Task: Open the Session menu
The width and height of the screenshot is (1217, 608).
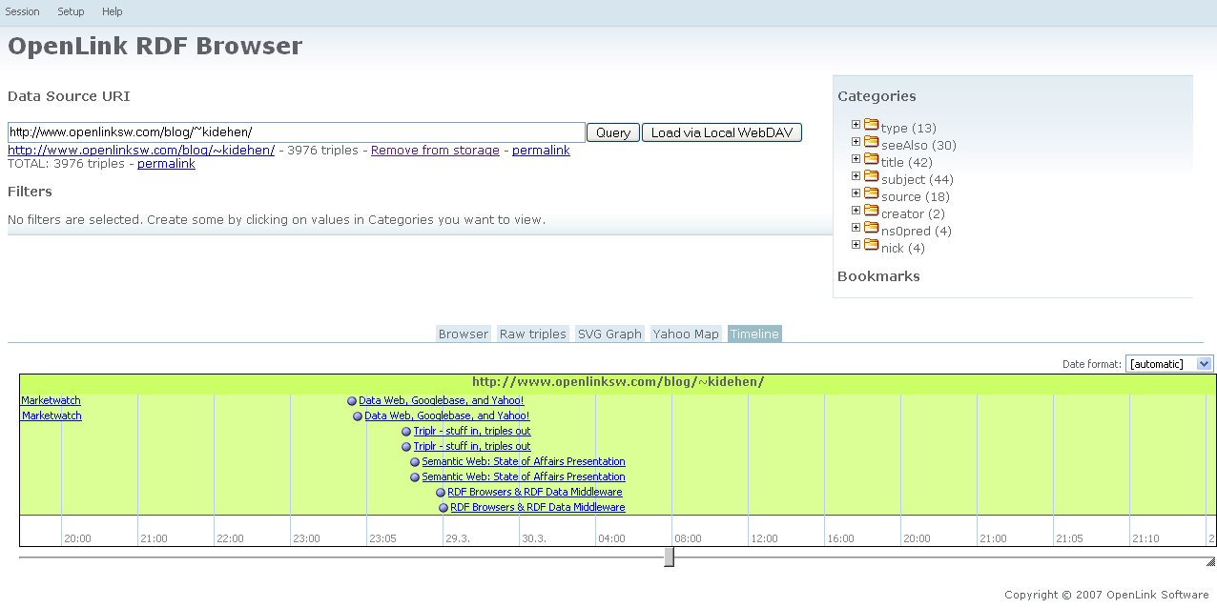Action: (x=23, y=11)
